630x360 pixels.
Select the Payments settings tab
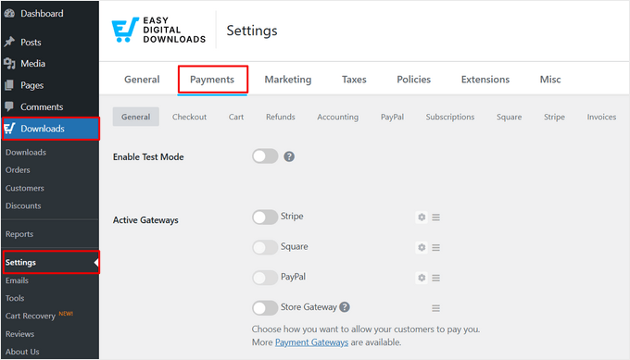[212, 80]
